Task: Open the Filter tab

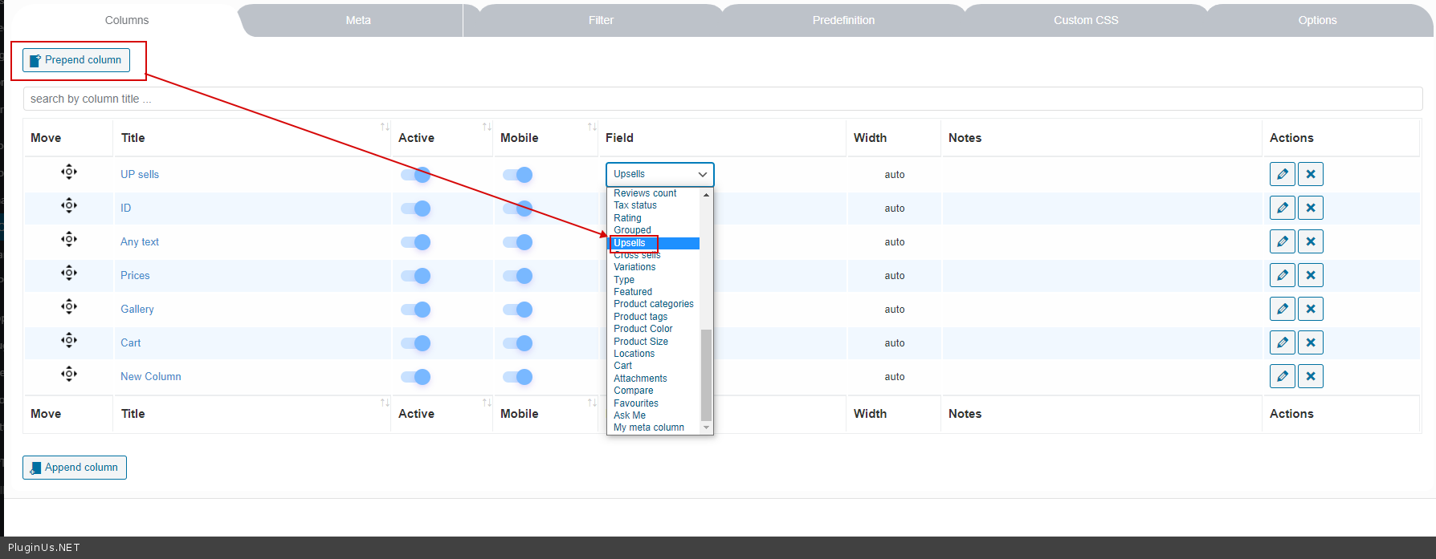Action: point(600,20)
